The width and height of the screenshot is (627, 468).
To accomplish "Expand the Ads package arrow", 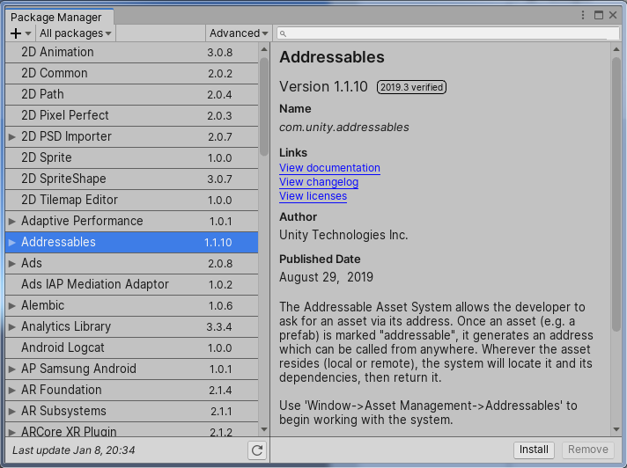I will [12, 264].
